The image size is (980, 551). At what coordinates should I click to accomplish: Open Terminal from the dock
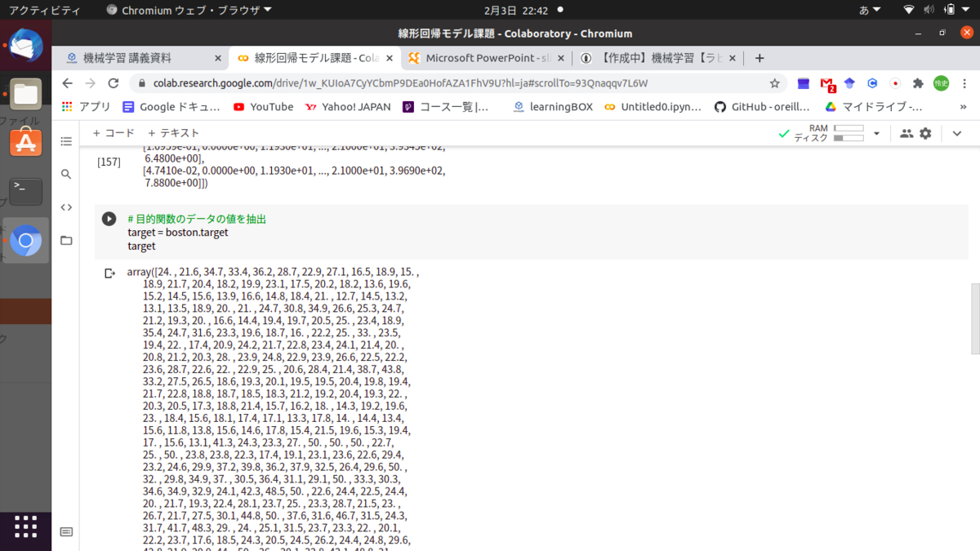point(25,193)
